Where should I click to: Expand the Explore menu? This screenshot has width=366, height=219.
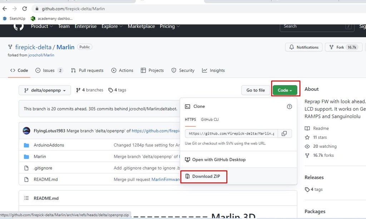(112, 26)
